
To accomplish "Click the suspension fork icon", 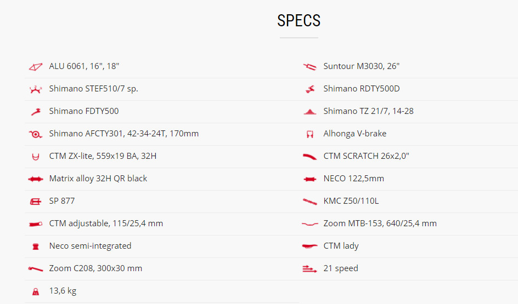I will pos(309,67).
